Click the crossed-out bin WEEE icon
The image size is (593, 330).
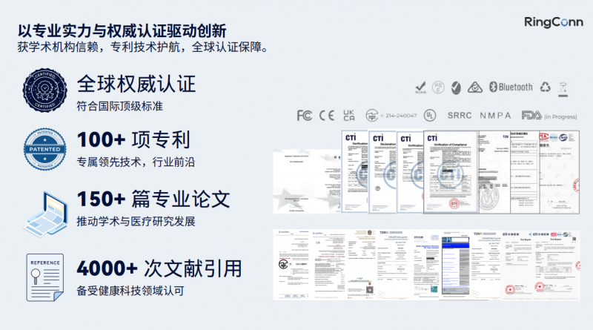(x=564, y=88)
